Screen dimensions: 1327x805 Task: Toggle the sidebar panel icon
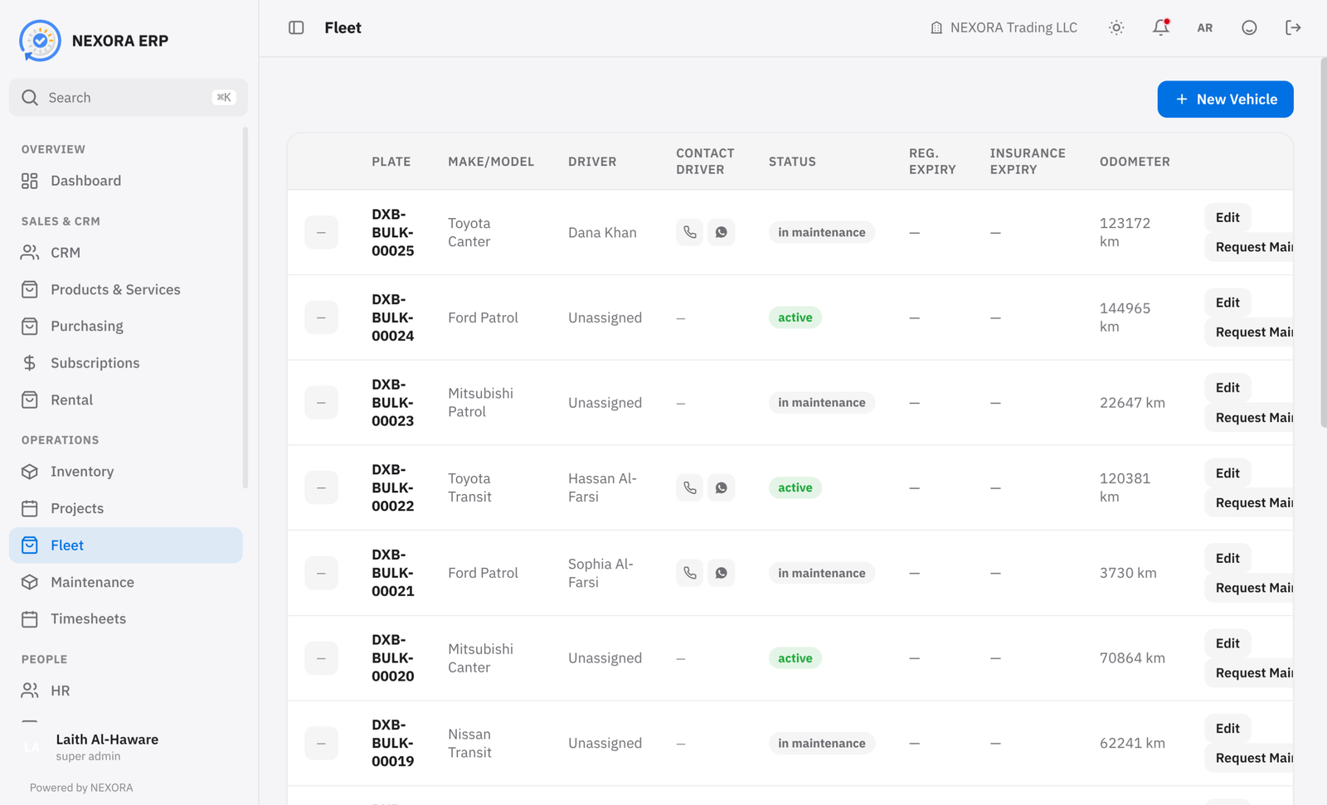(296, 27)
